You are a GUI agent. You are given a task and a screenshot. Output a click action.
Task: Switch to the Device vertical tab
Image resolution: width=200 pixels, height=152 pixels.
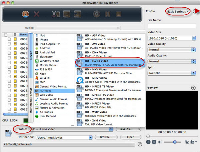[31, 55]
